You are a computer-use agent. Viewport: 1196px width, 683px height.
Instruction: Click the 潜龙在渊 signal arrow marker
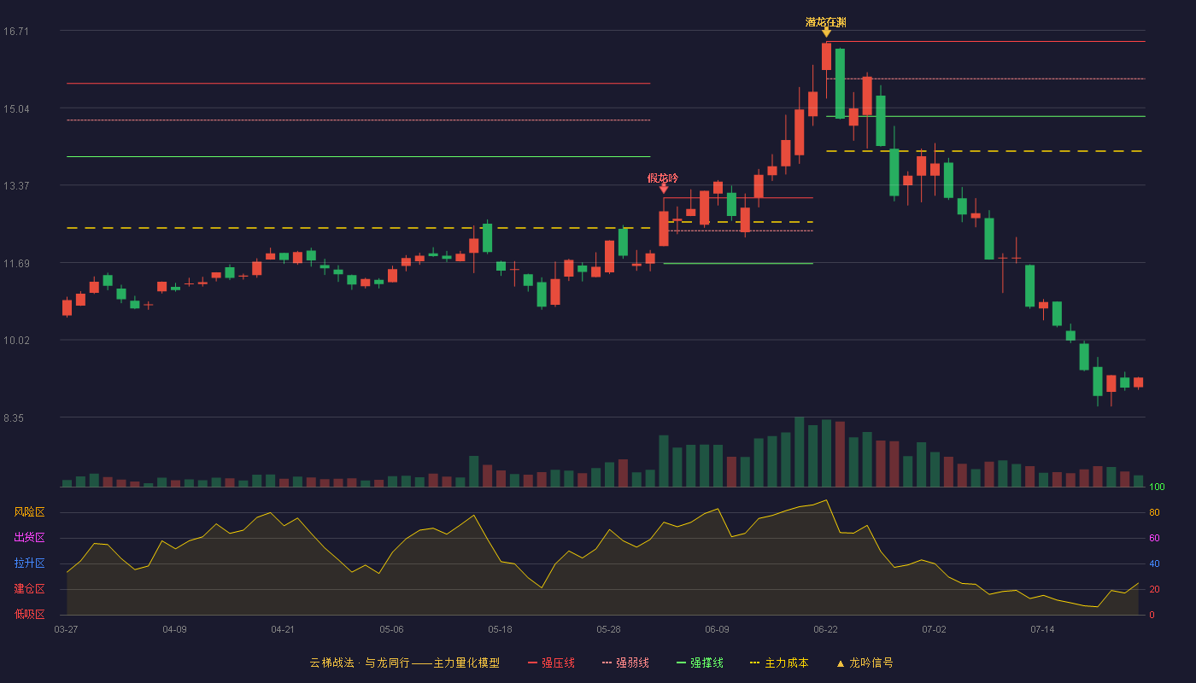pos(826,32)
